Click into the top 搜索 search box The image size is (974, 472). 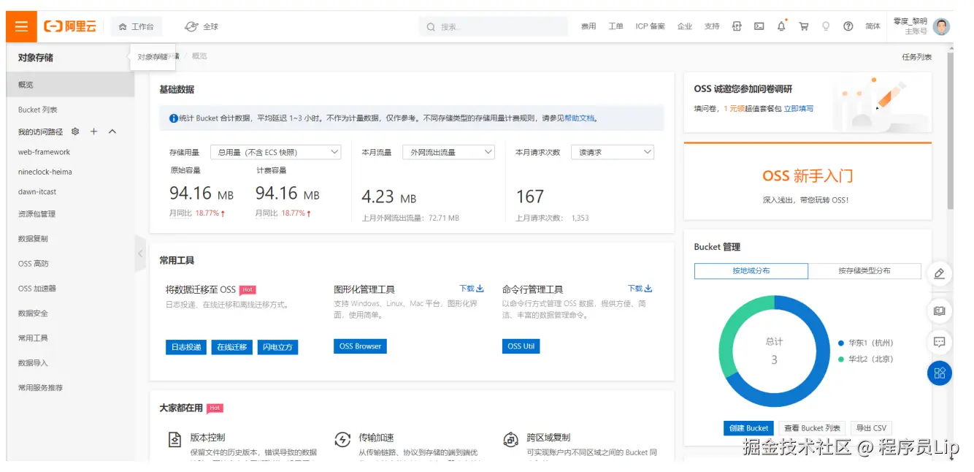(494, 26)
